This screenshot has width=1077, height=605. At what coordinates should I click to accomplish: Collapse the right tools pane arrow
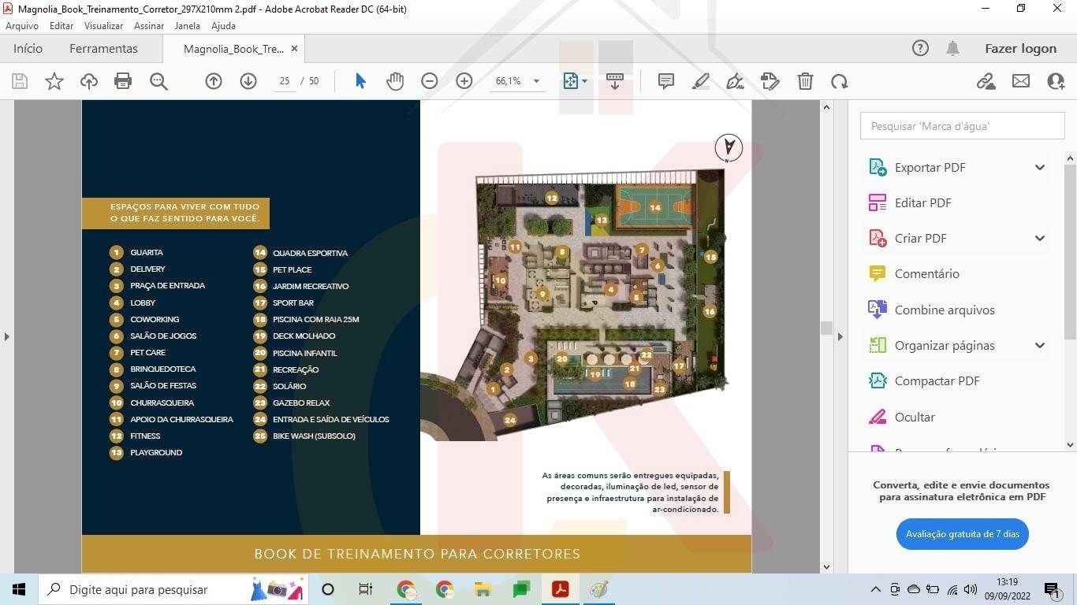840,336
